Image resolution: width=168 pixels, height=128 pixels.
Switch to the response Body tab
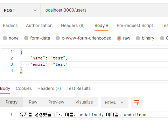tap(5, 88)
